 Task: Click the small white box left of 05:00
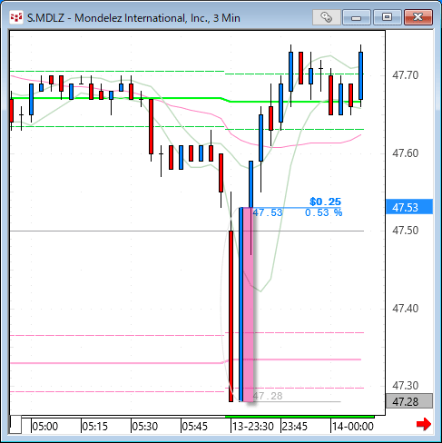tap(15, 425)
